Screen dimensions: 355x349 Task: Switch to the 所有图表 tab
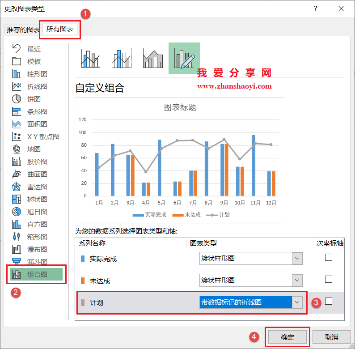[x=60, y=29]
